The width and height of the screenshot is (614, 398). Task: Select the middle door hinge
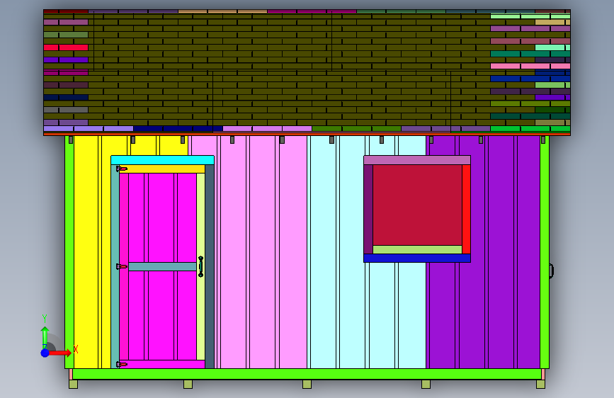[121, 266]
